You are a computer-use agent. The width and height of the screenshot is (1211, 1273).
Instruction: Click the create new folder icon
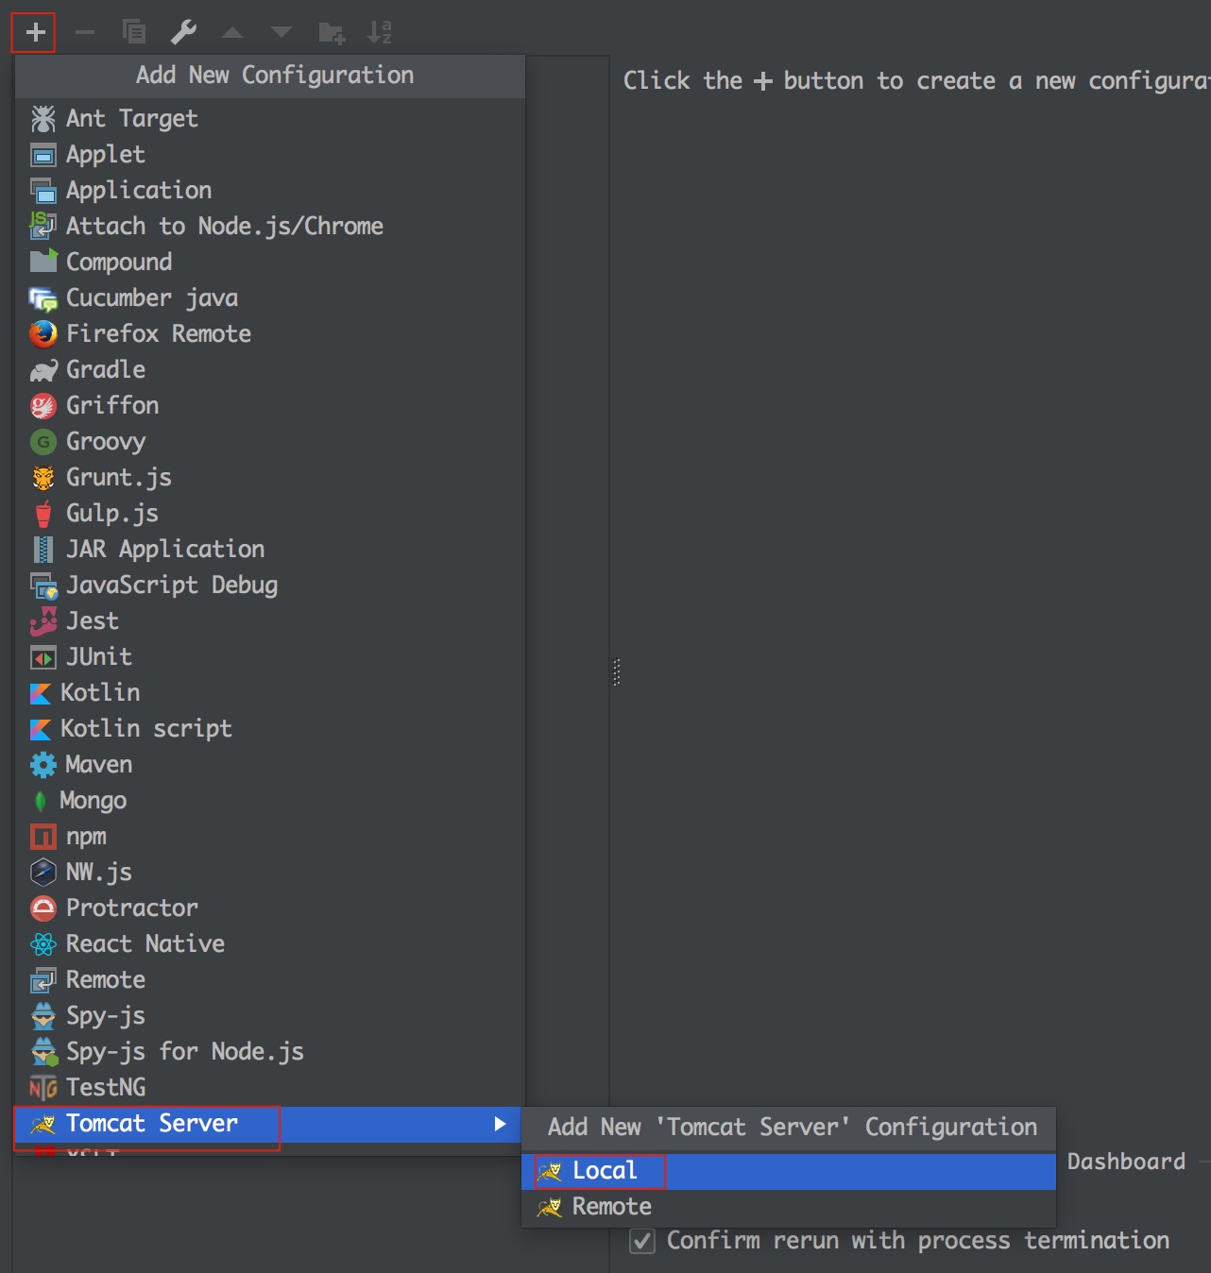coord(332,33)
